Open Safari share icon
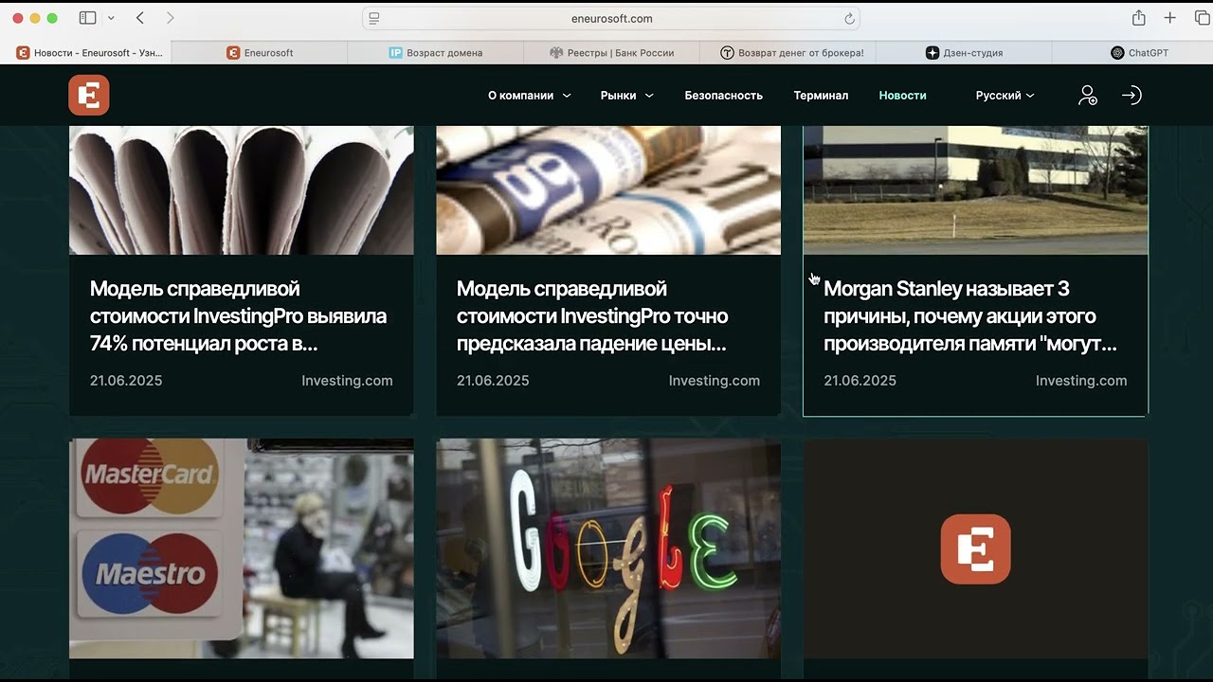This screenshot has height=682, width=1213. coord(1139,18)
